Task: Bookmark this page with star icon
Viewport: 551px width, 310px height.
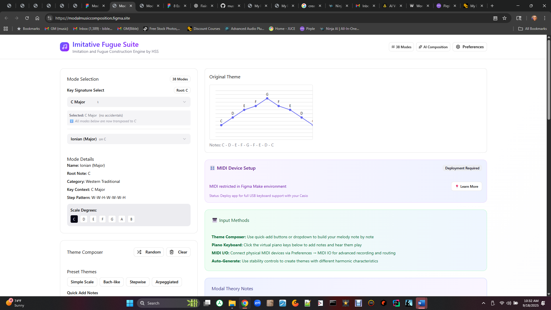Action: click(x=505, y=18)
